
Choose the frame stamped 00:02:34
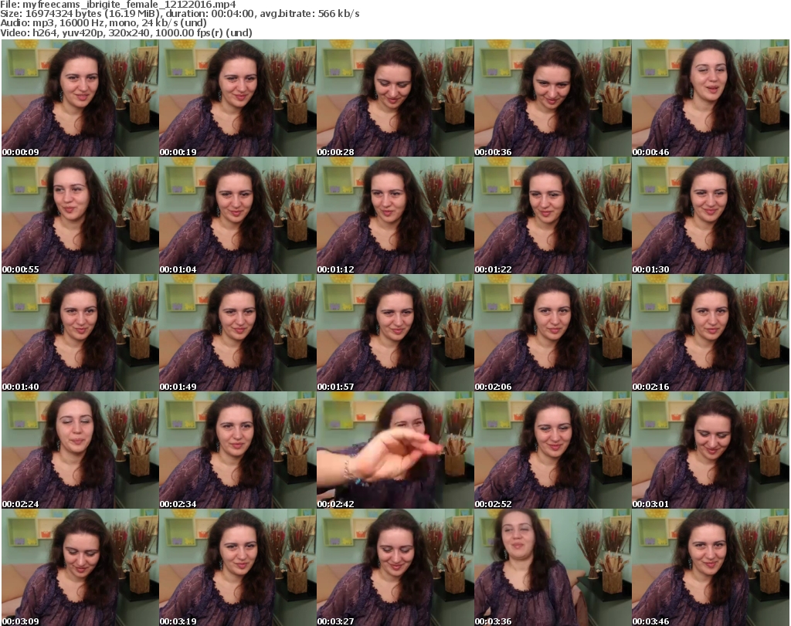coord(238,450)
